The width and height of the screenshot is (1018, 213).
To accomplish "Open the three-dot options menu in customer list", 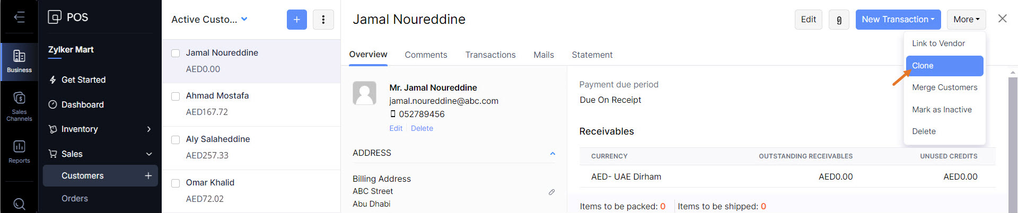I will tap(323, 20).
